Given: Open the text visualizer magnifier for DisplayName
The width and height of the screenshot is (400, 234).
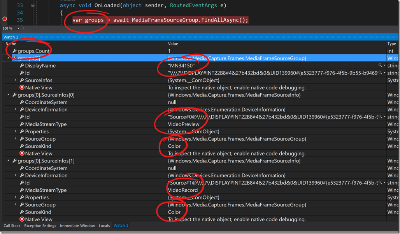Looking at the screenshot, I should [380, 66].
